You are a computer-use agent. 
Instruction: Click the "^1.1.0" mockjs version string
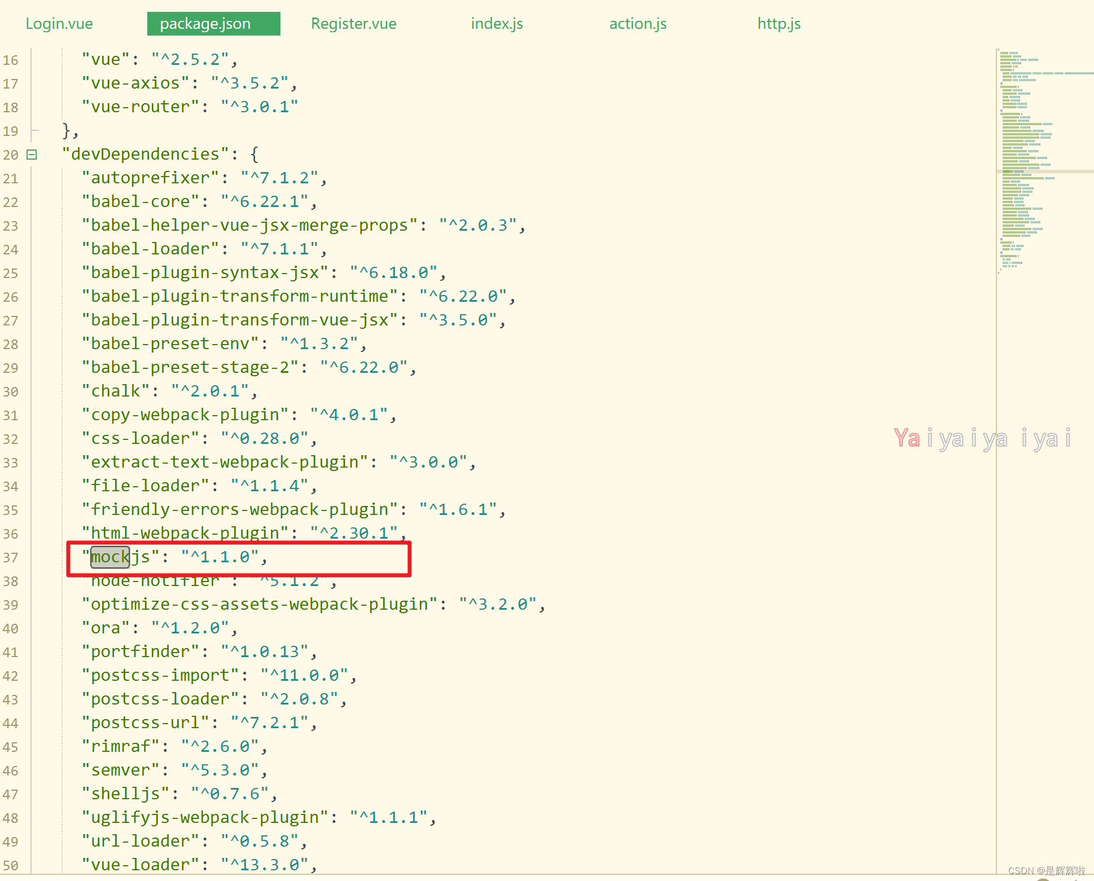coord(219,557)
